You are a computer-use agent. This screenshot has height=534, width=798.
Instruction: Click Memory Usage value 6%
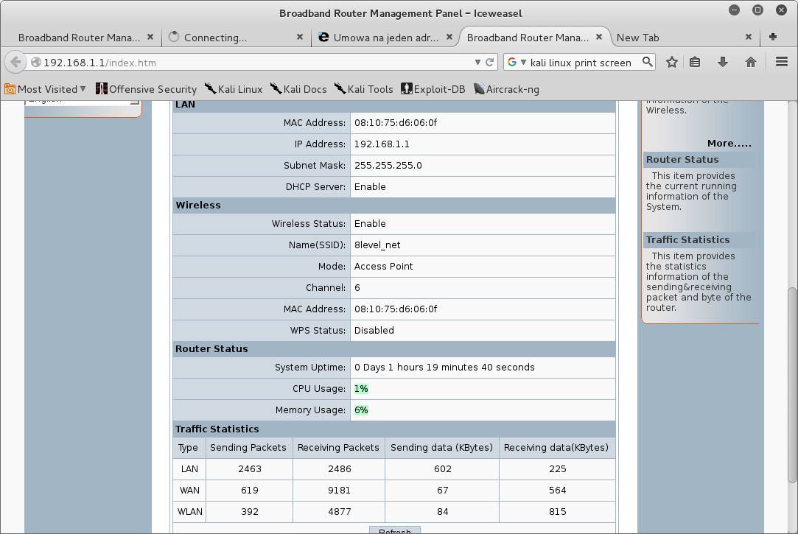pos(361,410)
